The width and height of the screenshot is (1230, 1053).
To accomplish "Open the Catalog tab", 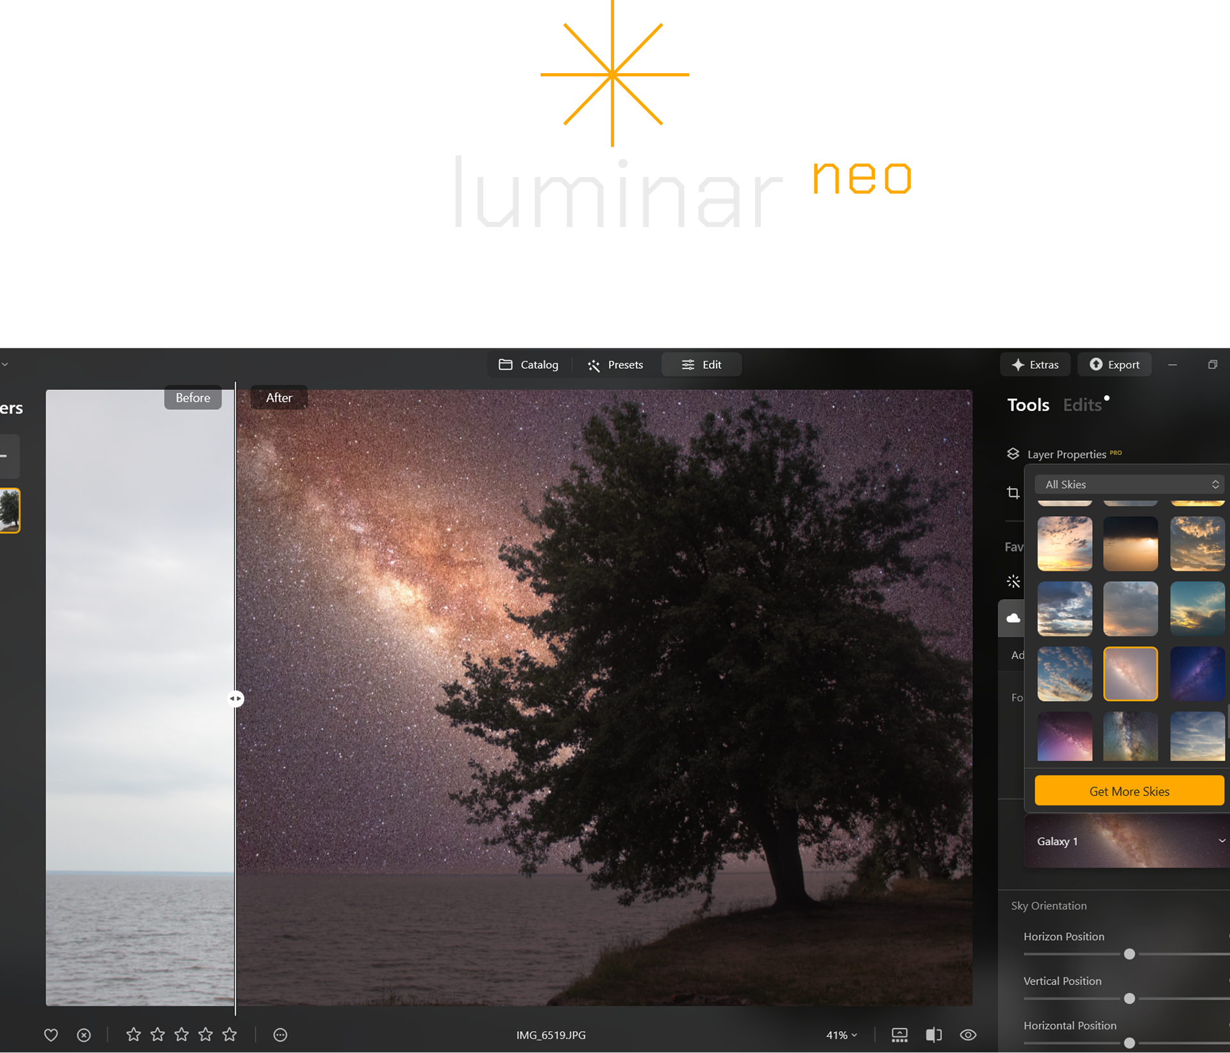I will pos(528,365).
